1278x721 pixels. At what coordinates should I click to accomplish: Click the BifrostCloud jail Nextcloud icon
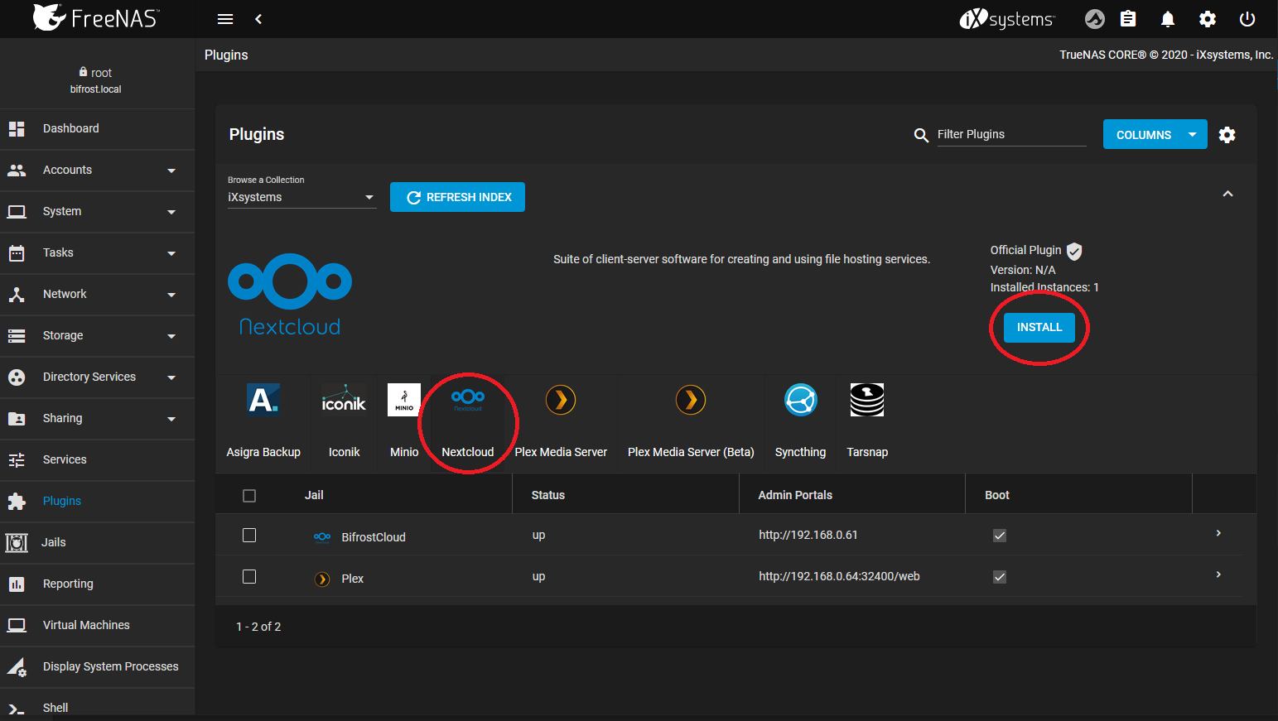point(322,537)
